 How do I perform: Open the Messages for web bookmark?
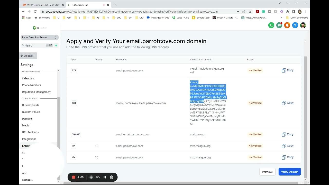[158, 18]
